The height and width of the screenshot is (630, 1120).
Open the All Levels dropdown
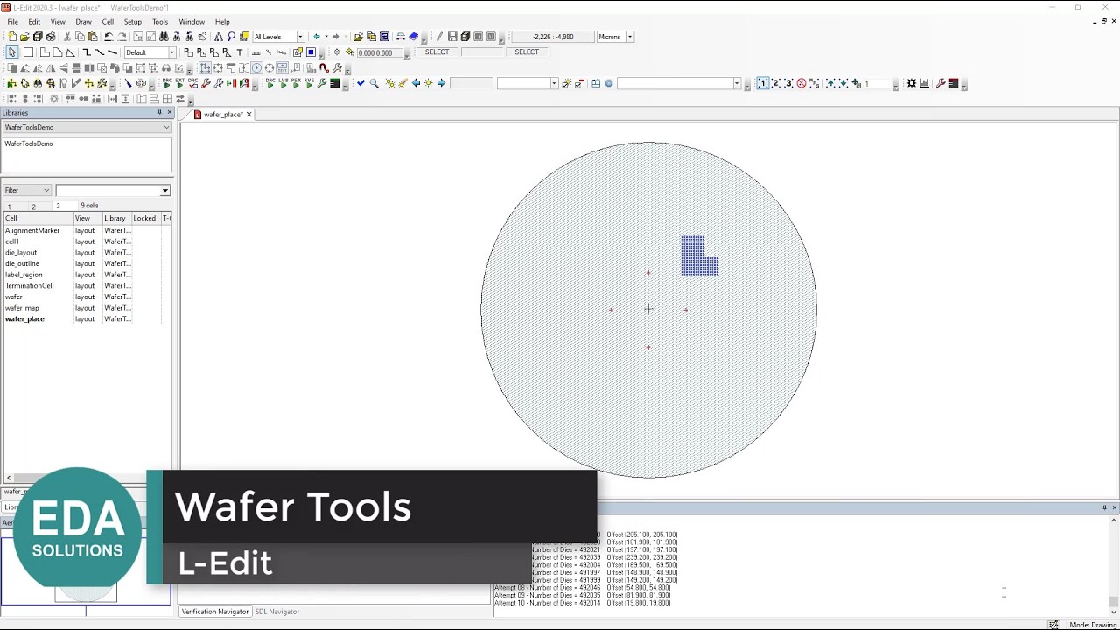[x=300, y=37]
